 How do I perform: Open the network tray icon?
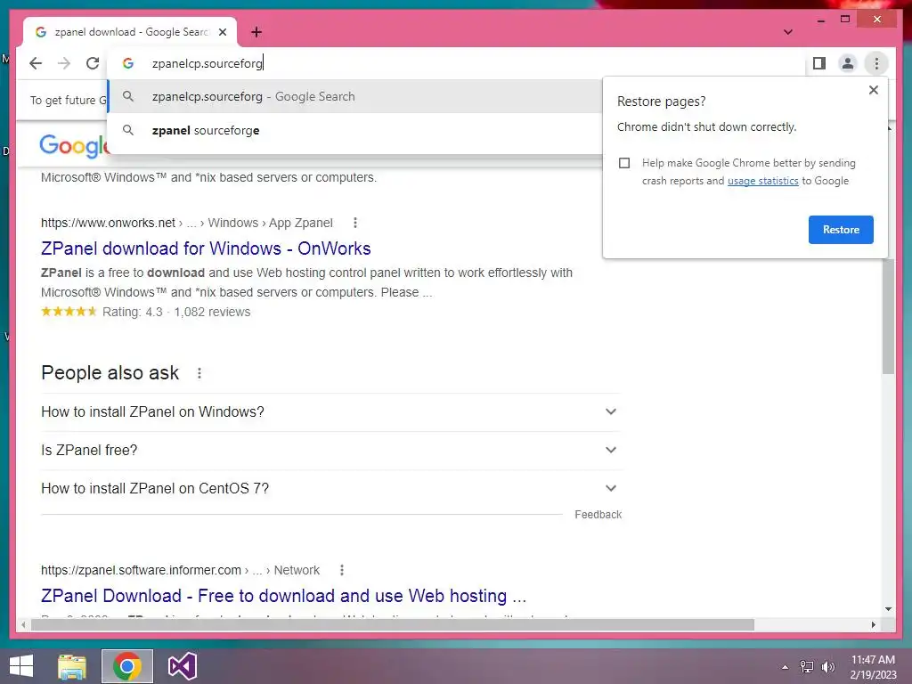pos(807,666)
